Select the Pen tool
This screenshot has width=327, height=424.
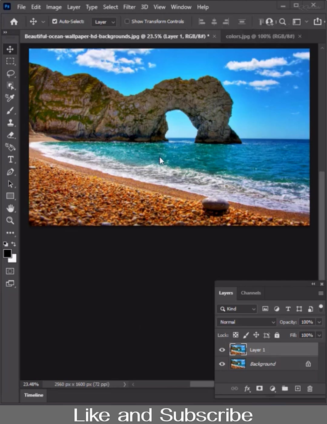[10, 172]
